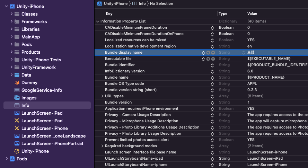Expand the URL types array
Image resolution: width=308 pixels, height=168 pixels.
[x=102, y=96]
